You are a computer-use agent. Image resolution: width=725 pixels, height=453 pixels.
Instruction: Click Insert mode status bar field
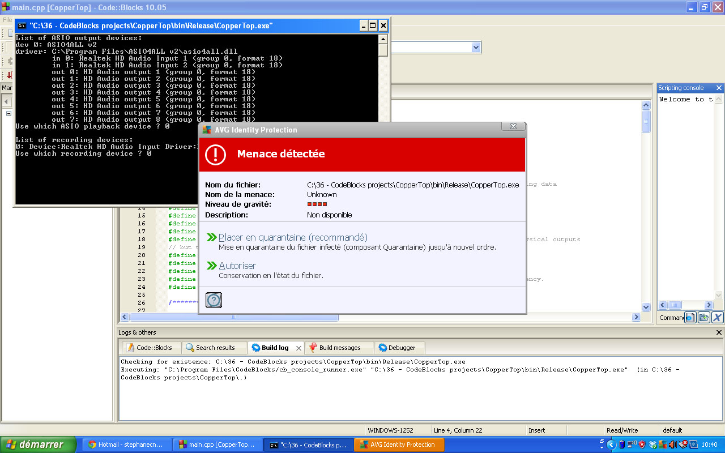pos(537,430)
